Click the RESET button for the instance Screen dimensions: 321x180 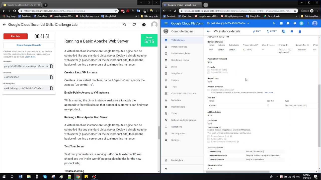(x=272, y=31)
